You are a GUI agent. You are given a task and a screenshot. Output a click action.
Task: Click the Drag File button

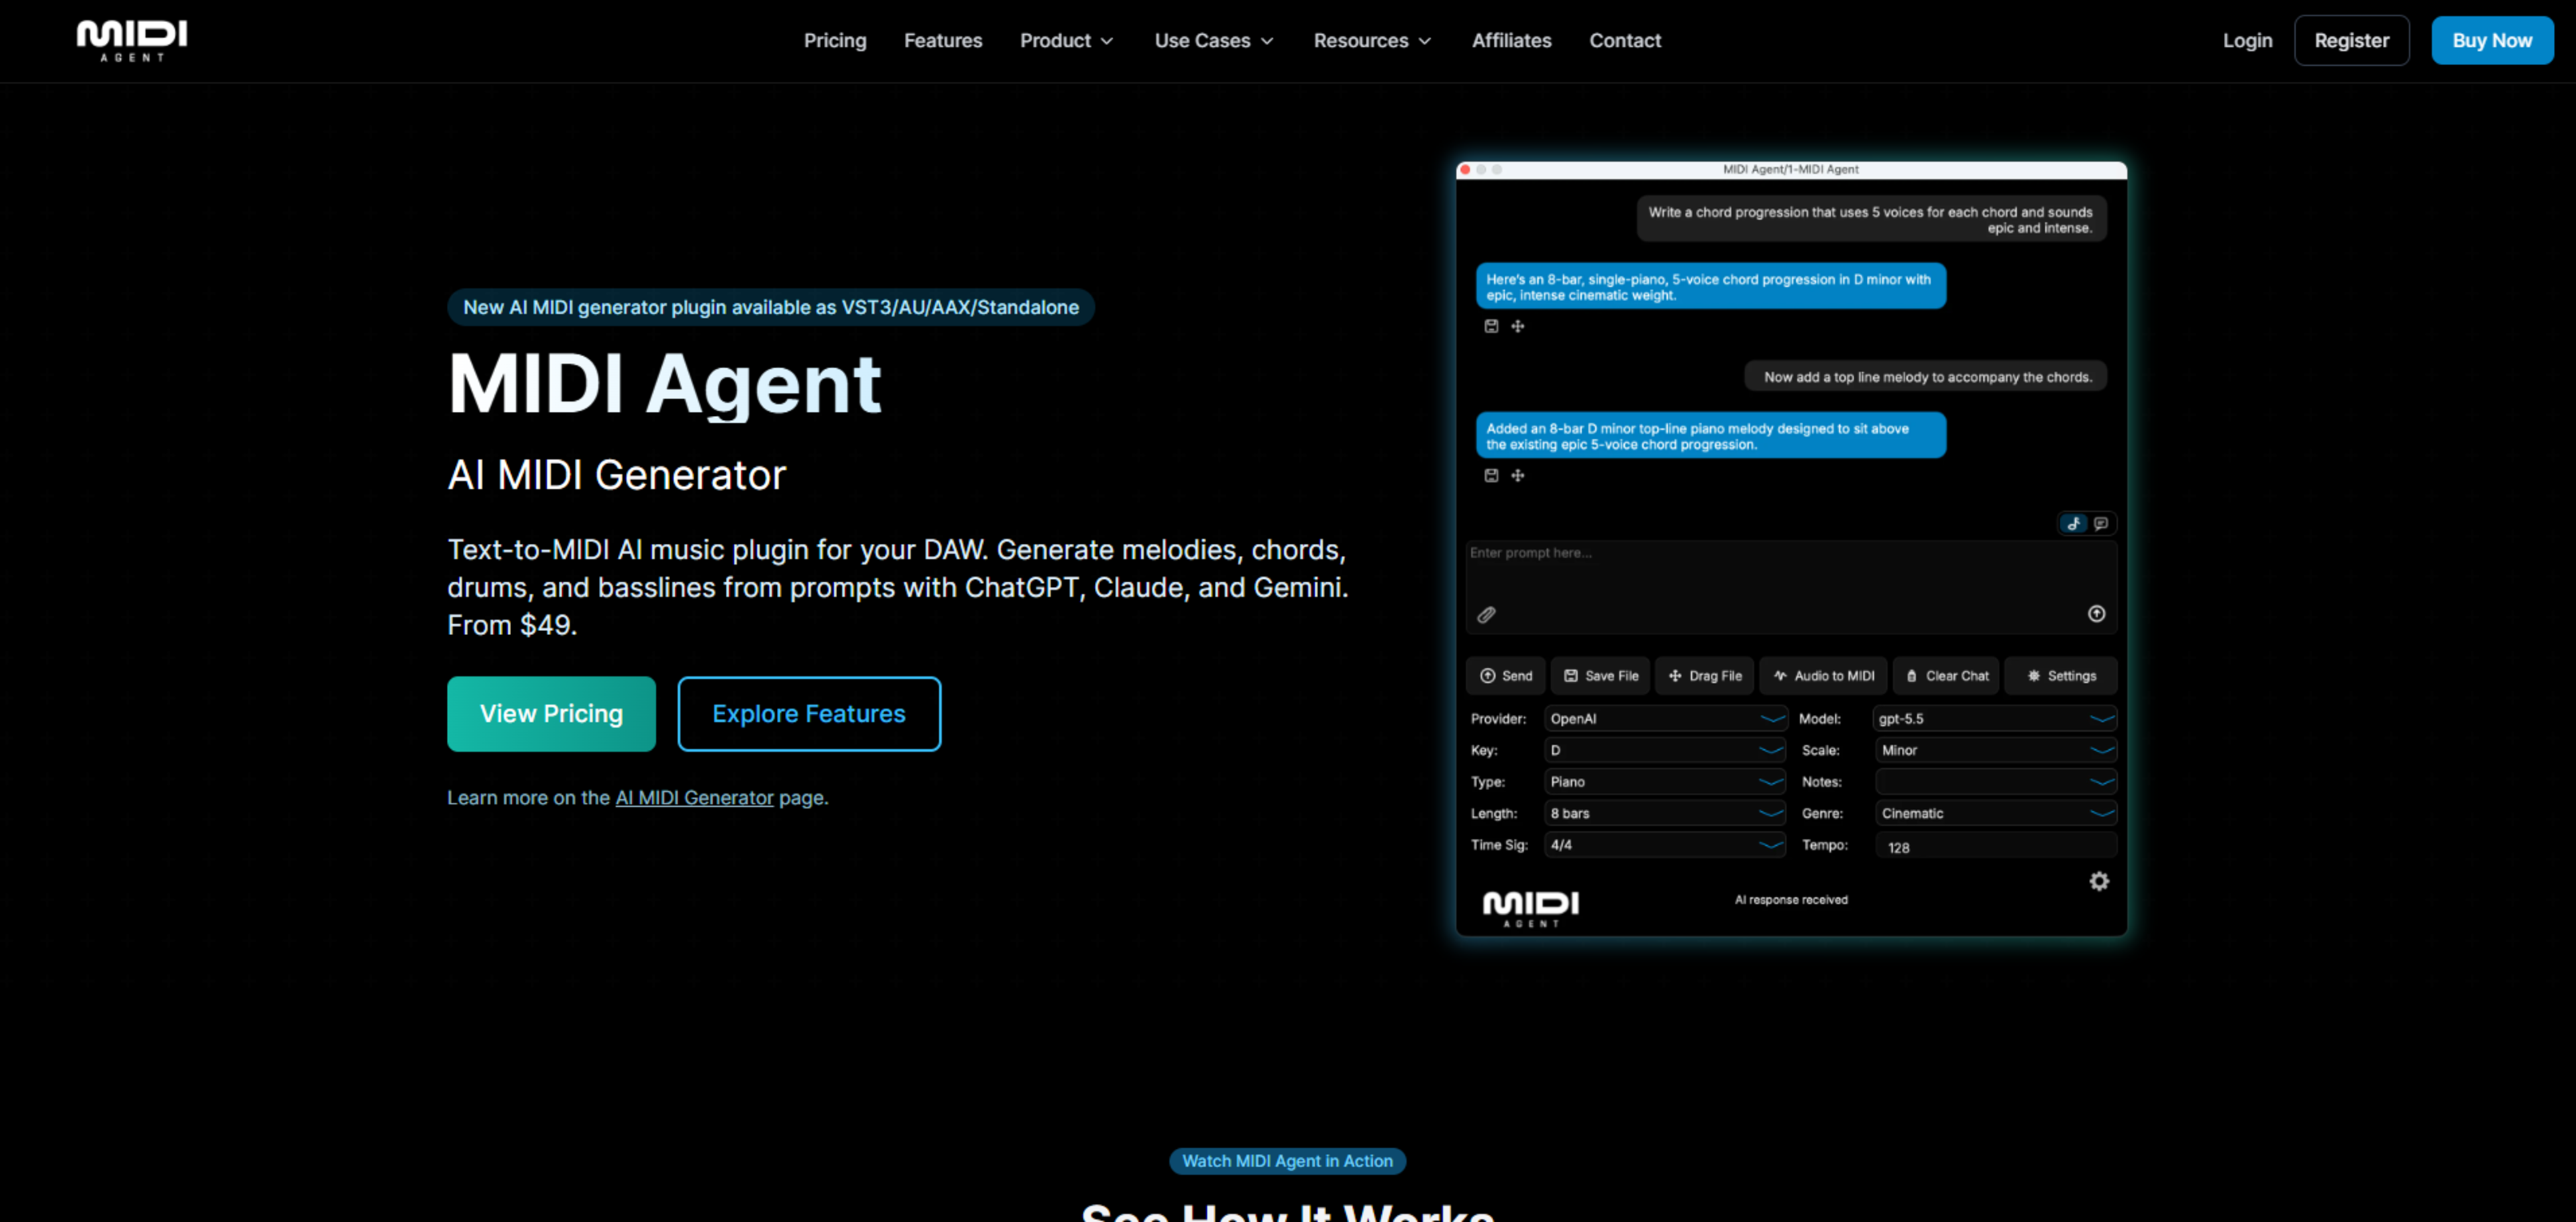coord(1704,675)
